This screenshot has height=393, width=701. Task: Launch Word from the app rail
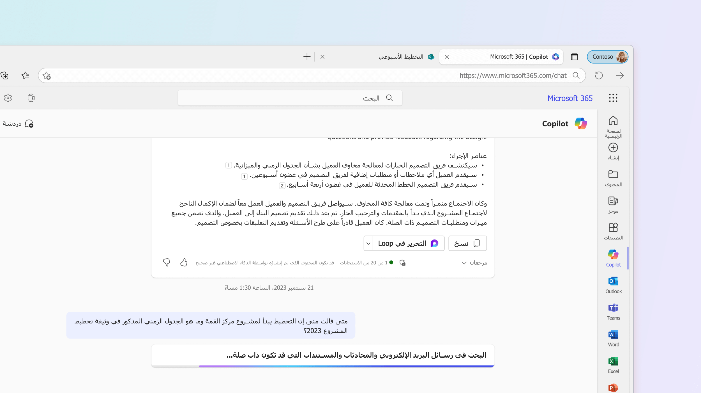(x=613, y=339)
